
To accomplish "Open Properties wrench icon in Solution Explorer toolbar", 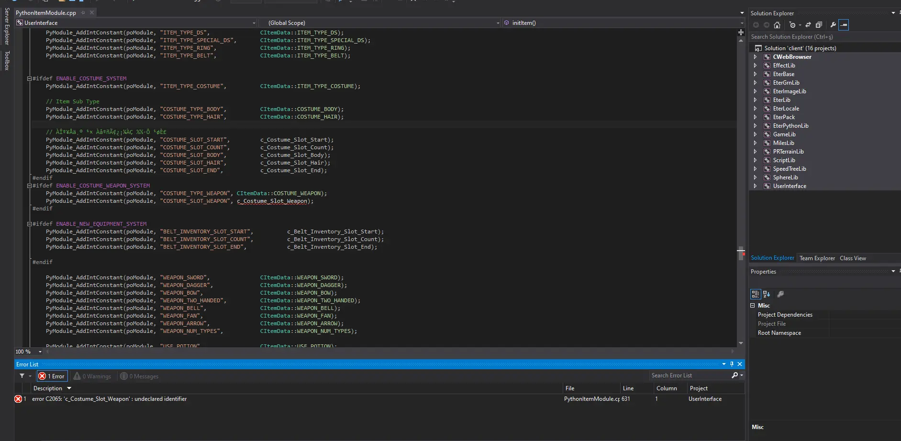I will pos(833,25).
